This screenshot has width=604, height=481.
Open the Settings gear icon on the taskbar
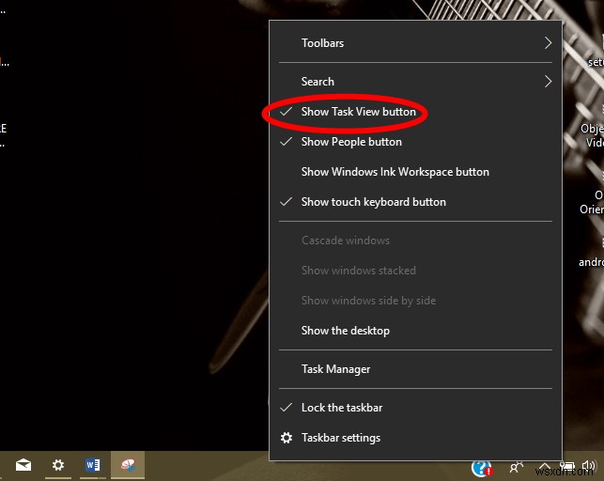pos(58,465)
